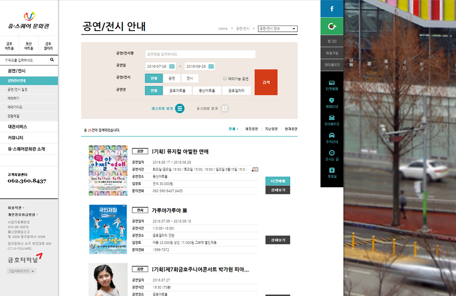Screen dimensions: 456x296
Task: Open 예매가이드 submenu item
Action: click(29, 107)
